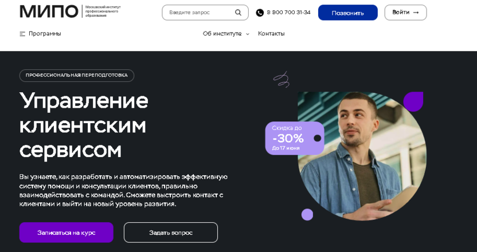Open the Программы menu

click(45, 34)
